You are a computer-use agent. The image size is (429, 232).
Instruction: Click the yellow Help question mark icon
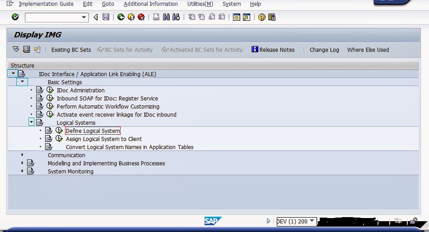pos(262,17)
